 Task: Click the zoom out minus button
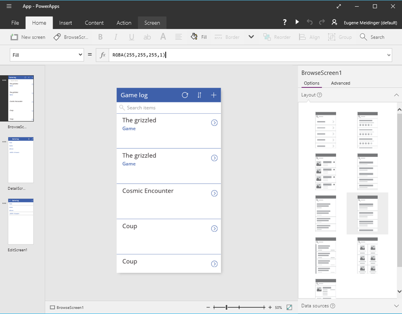(x=208, y=307)
